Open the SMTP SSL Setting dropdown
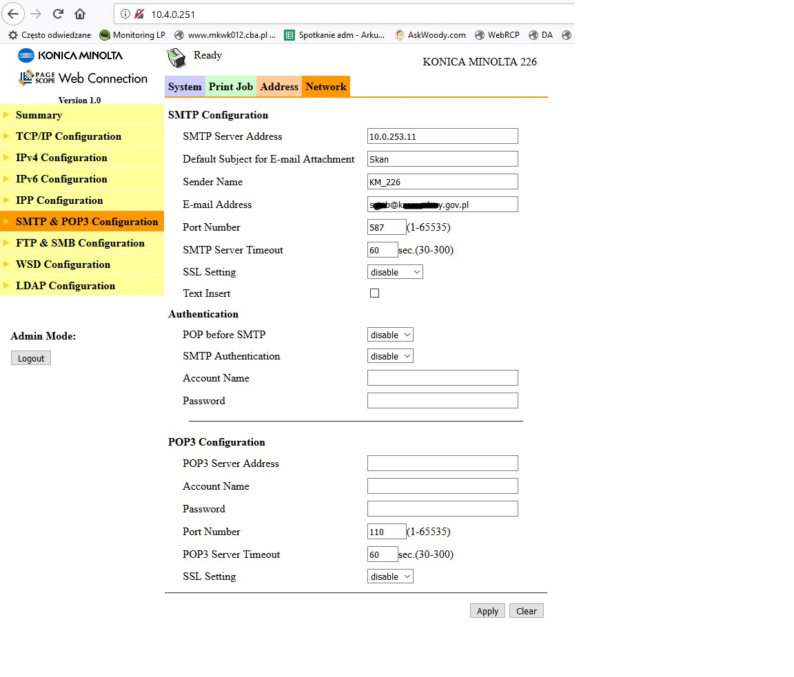 (x=395, y=272)
